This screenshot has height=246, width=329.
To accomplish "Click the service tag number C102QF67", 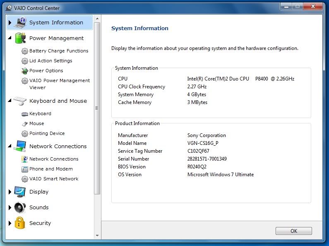I will [198, 151].
